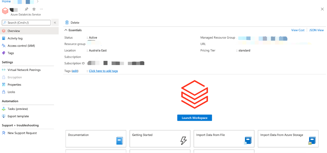
Task: Collapse the sidebar with double chevron
Action: 55,23
